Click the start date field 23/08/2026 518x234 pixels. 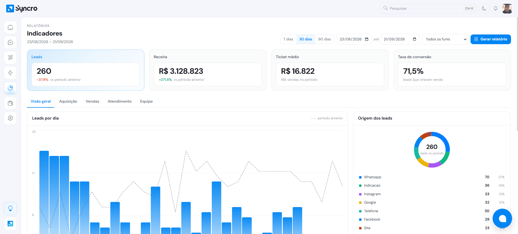pyautogui.click(x=354, y=39)
